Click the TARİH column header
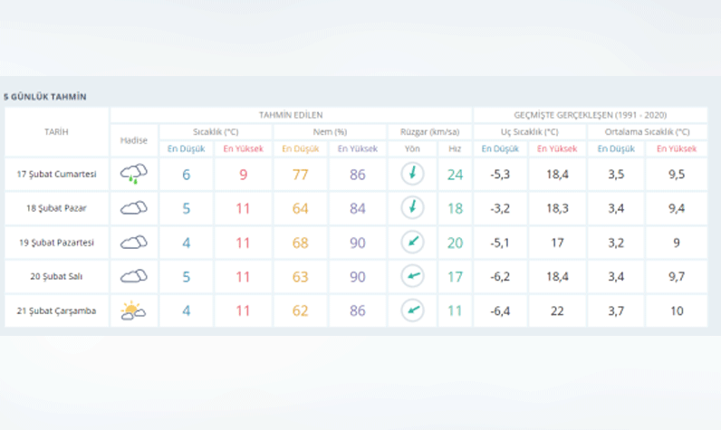721x430 pixels. coord(56,132)
